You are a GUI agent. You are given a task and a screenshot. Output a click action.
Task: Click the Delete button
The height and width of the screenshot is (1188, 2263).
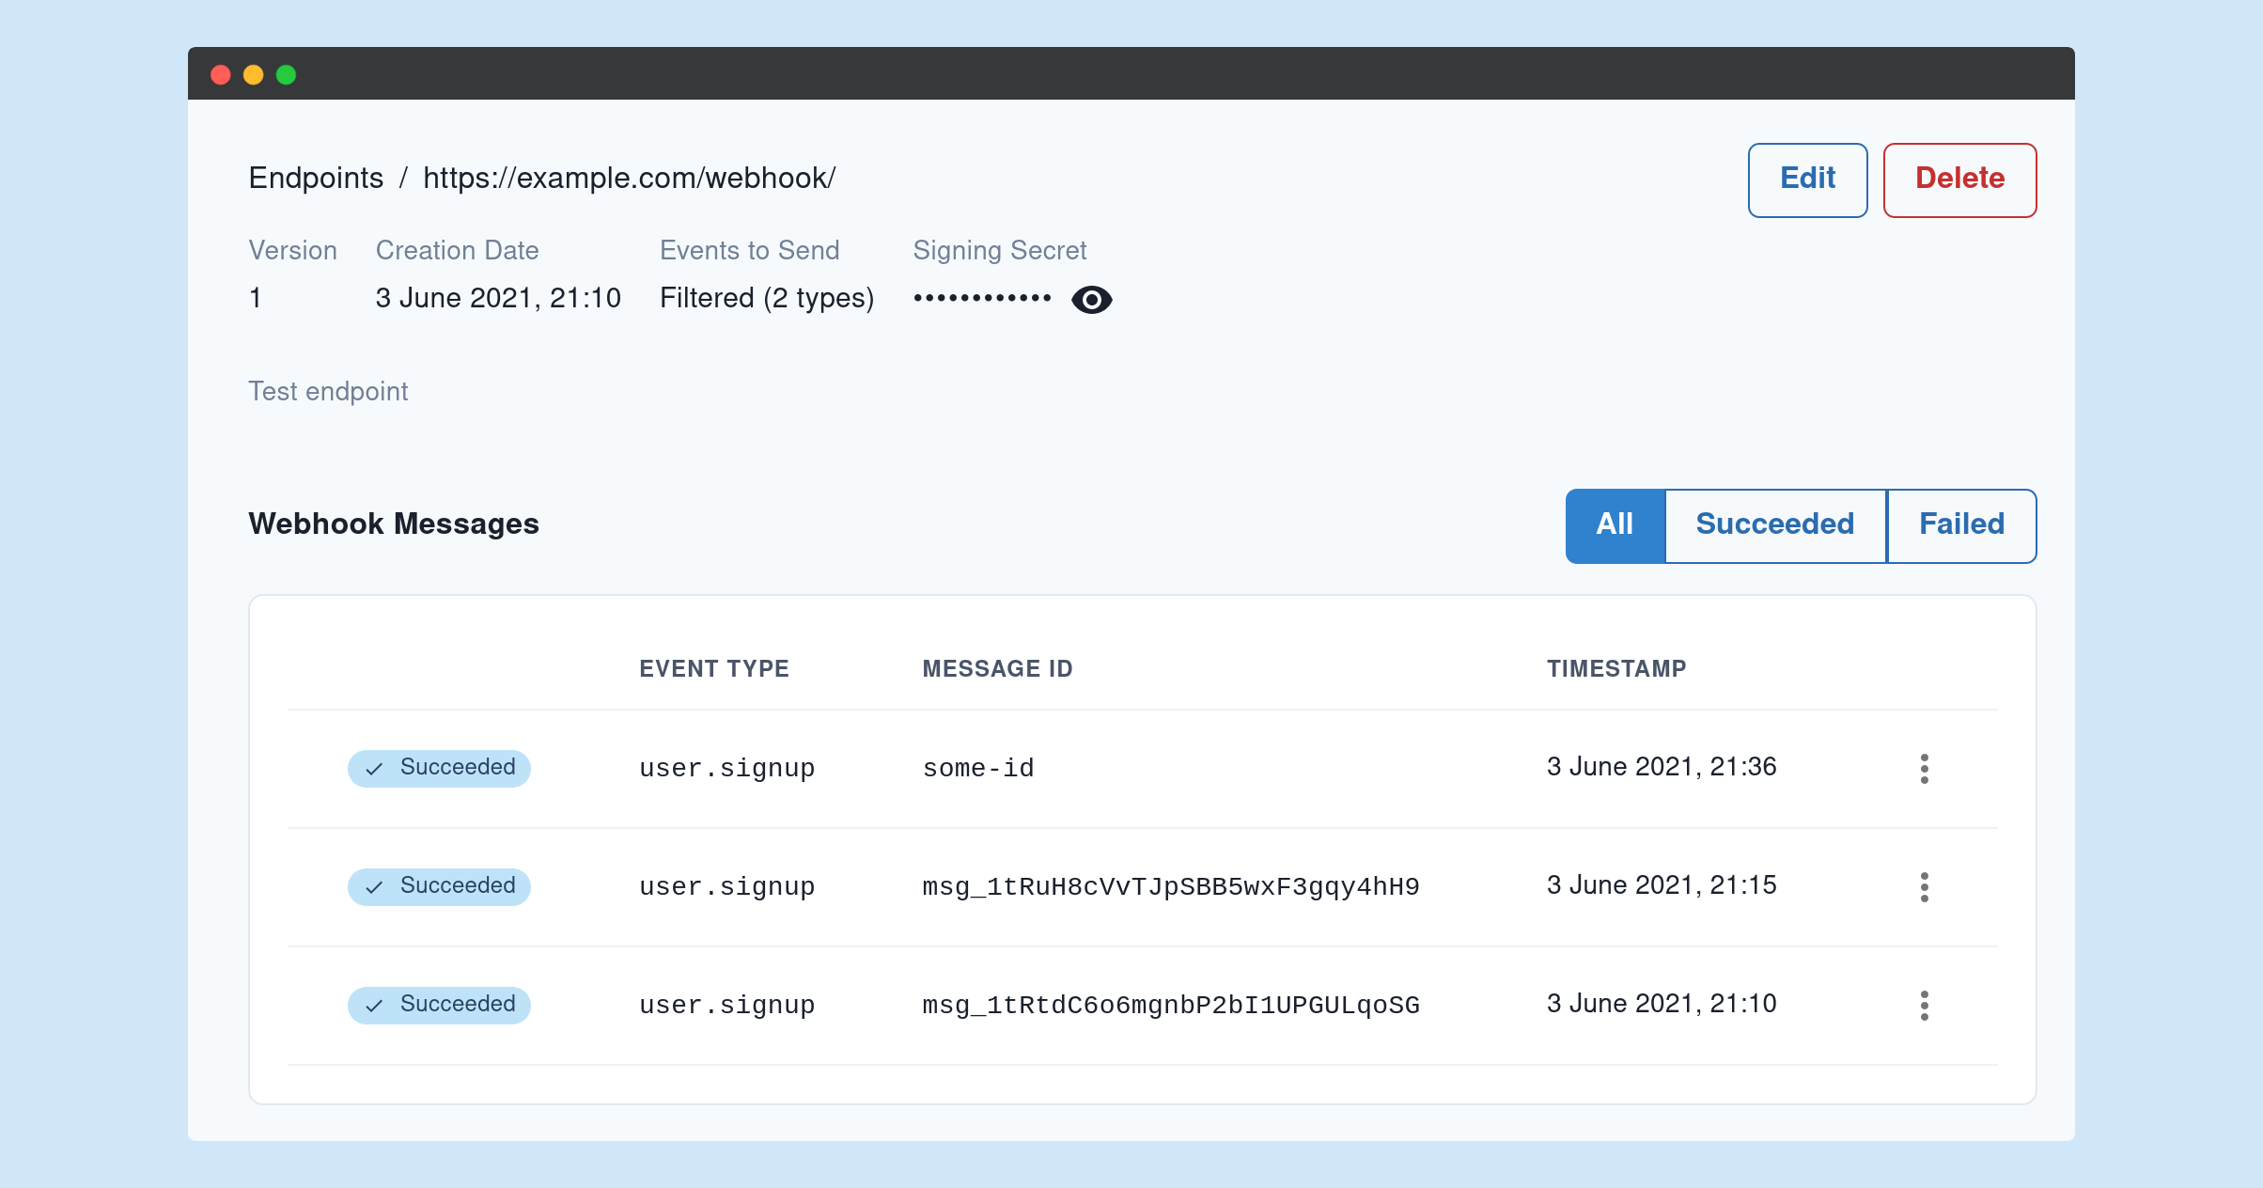1959,180
